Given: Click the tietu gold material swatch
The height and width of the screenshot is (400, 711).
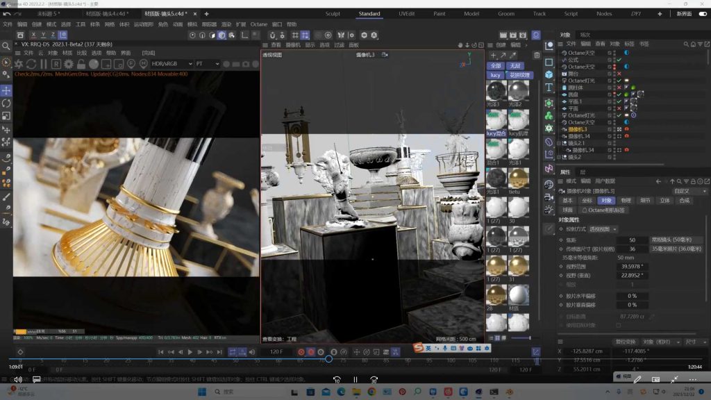Looking at the screenshot, I should click(517, 179).
